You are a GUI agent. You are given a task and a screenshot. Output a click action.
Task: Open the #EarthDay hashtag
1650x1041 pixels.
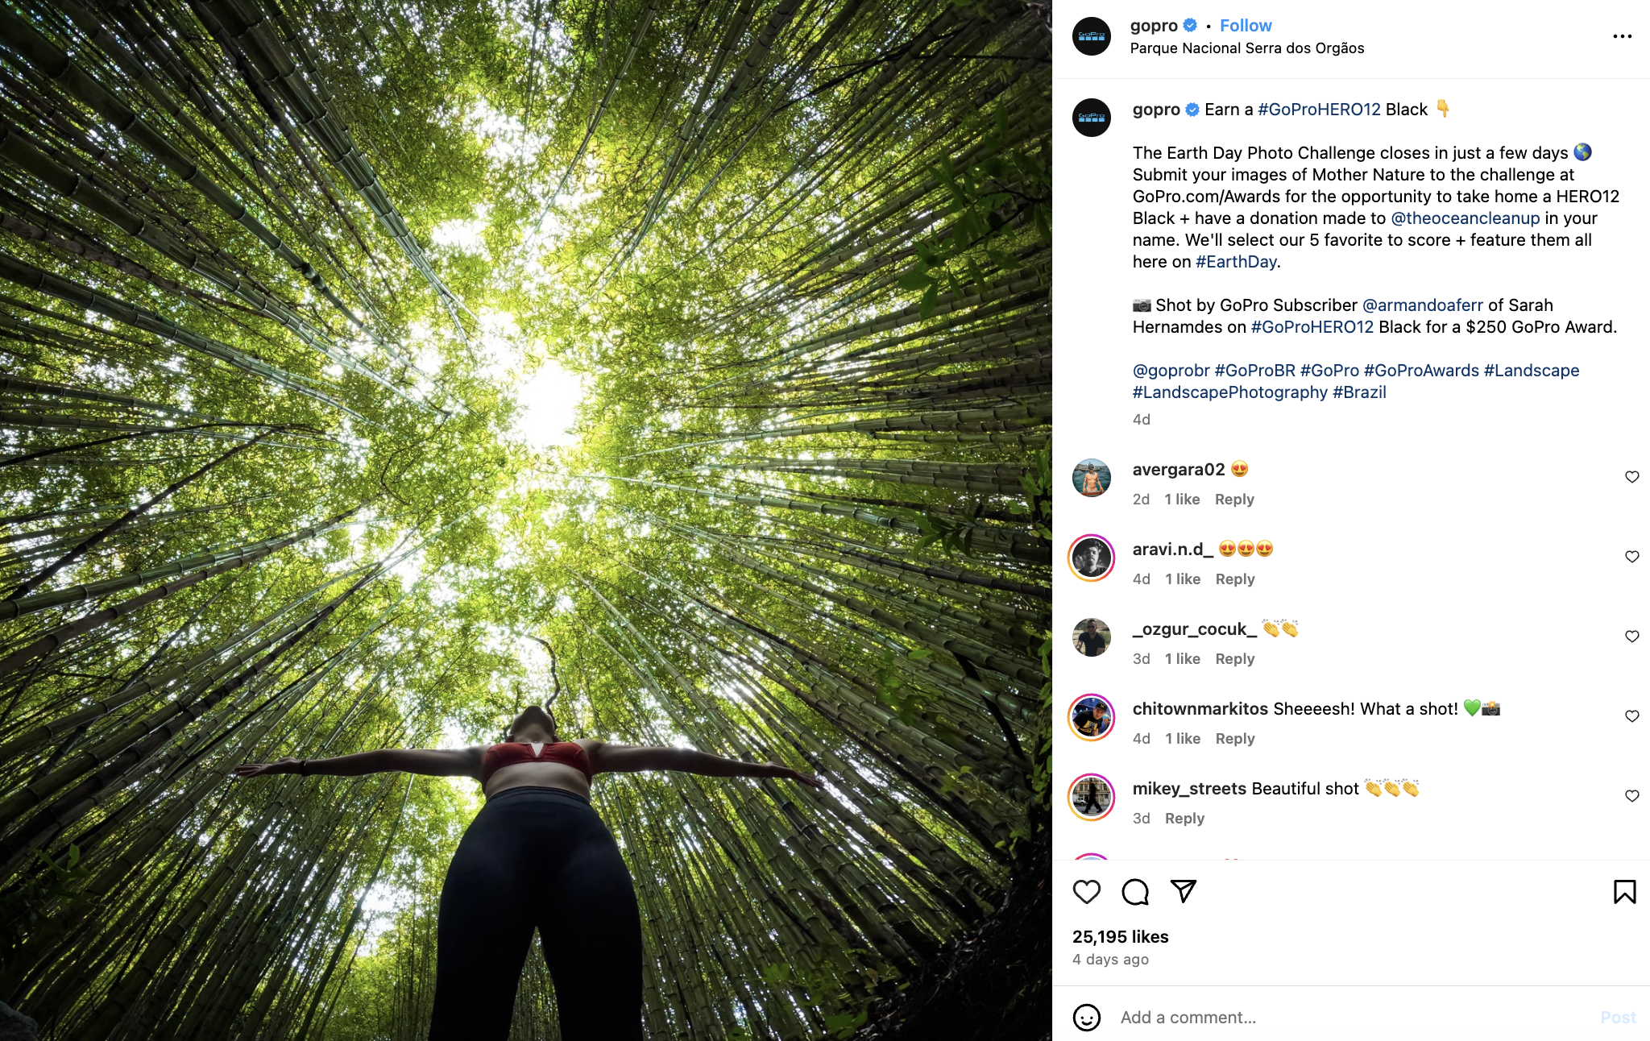(1236, 261)
